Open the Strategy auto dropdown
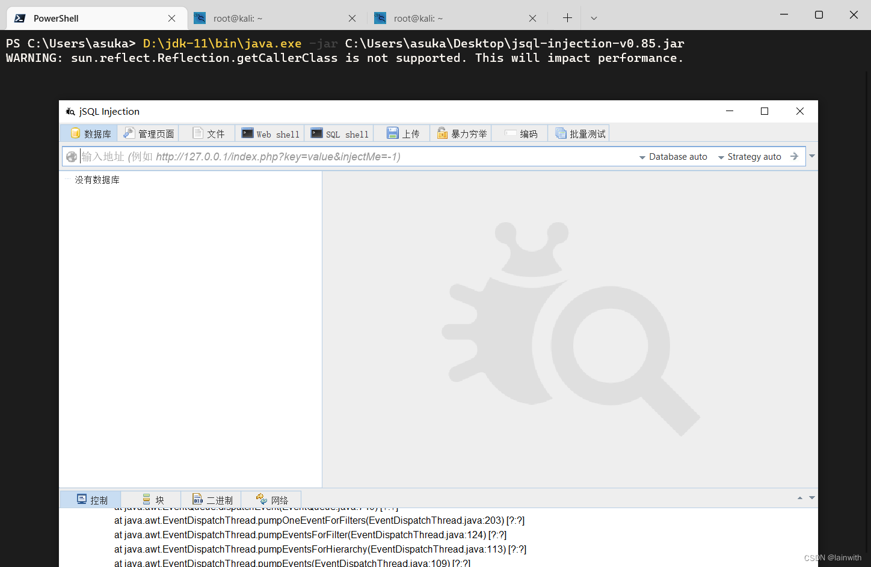The width and height of the screenshot is (871, 567). [749, 157]
